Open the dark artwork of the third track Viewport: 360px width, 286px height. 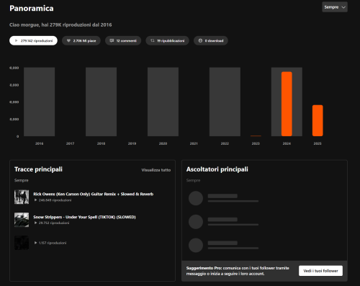point(22,243)
